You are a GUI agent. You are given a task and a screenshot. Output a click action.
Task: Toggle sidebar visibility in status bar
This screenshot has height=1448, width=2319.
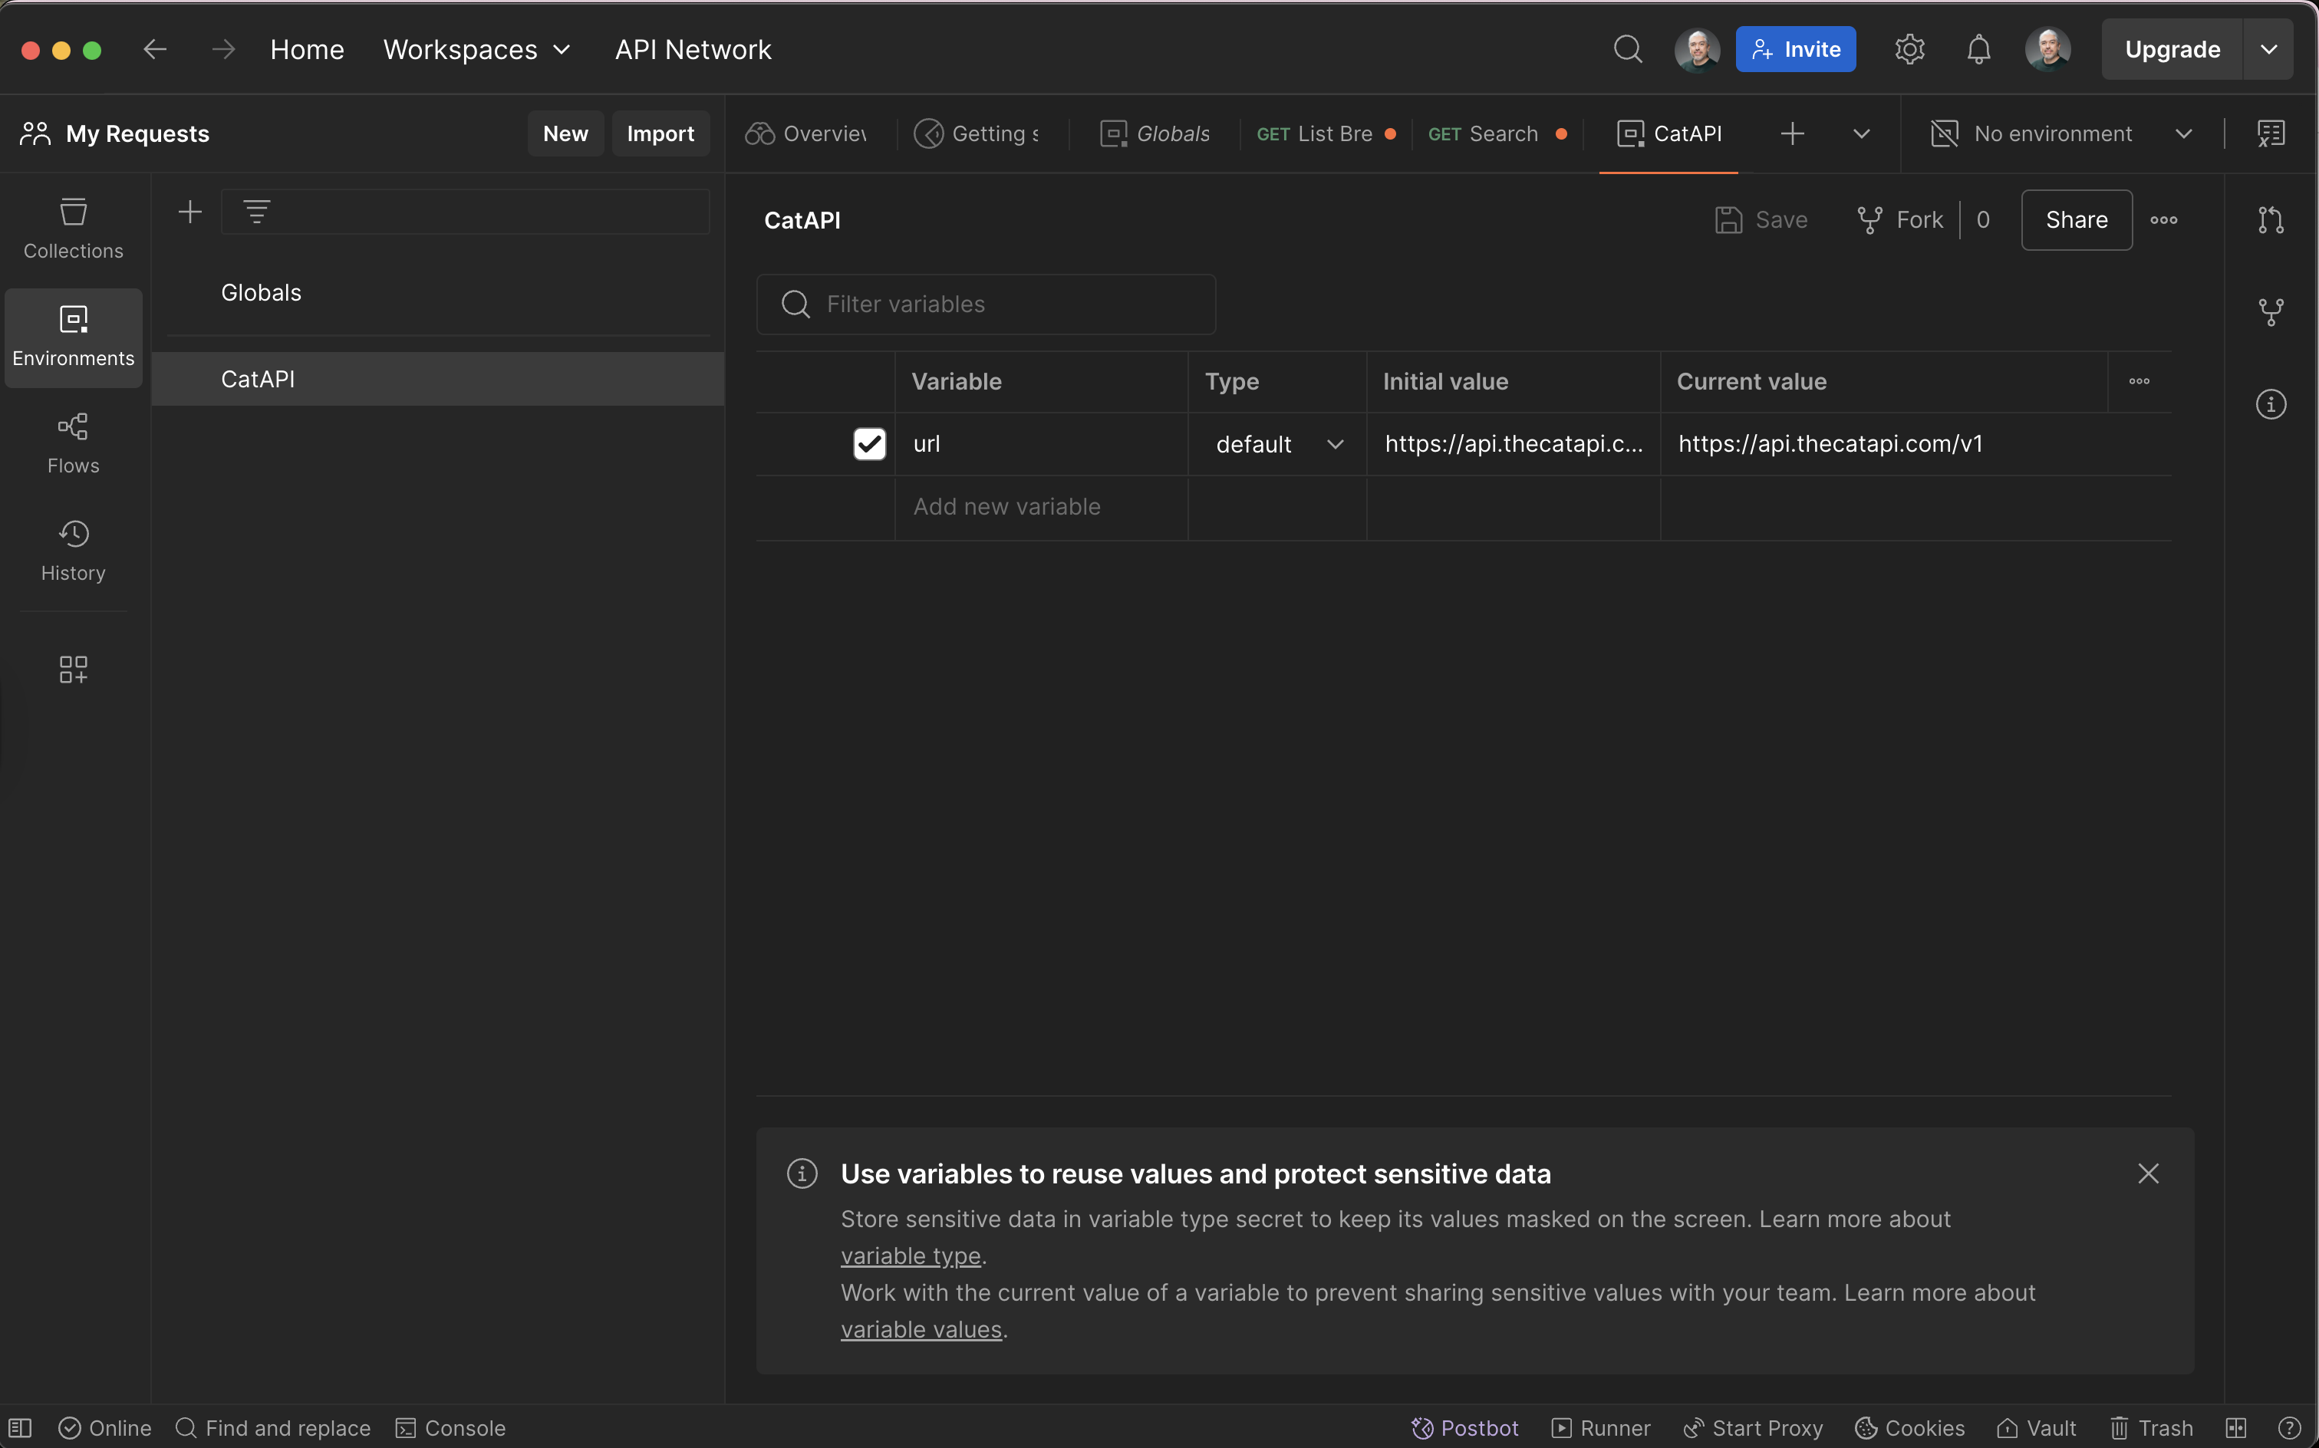21,1427
